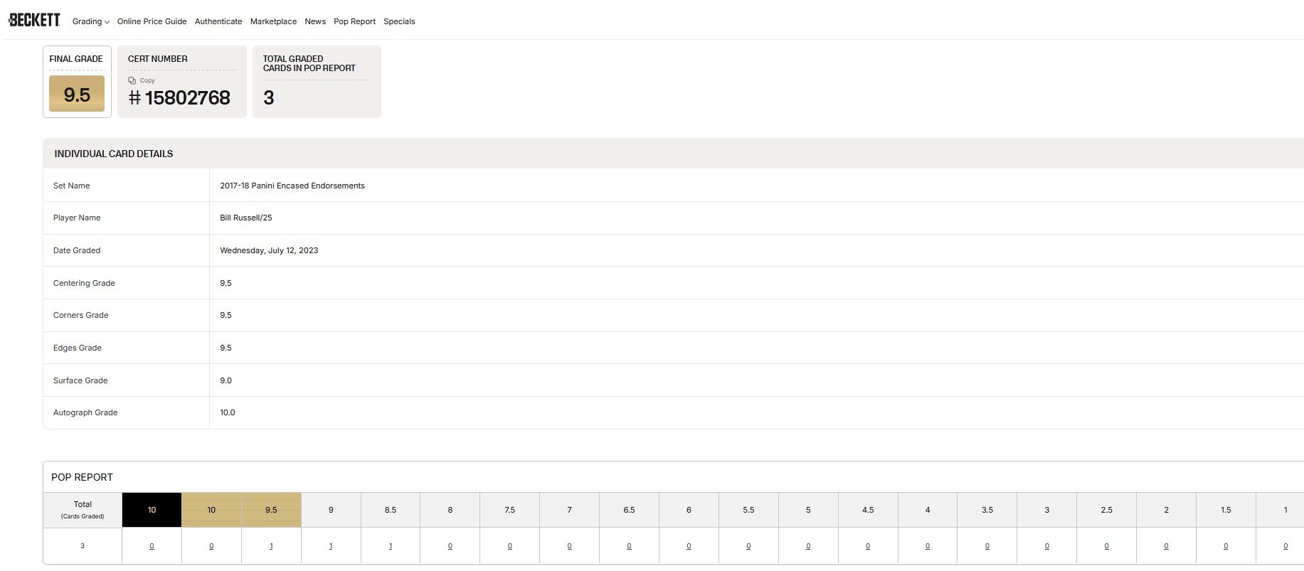Expand the Grading dropdown menu
The image size is (1304, 571).
[90, 21]
